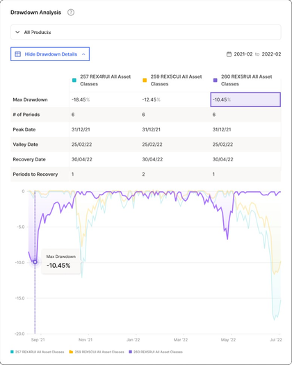Click the Max Drawdown -10.45% tooltip
292x365 pixels.
(60, 261)
